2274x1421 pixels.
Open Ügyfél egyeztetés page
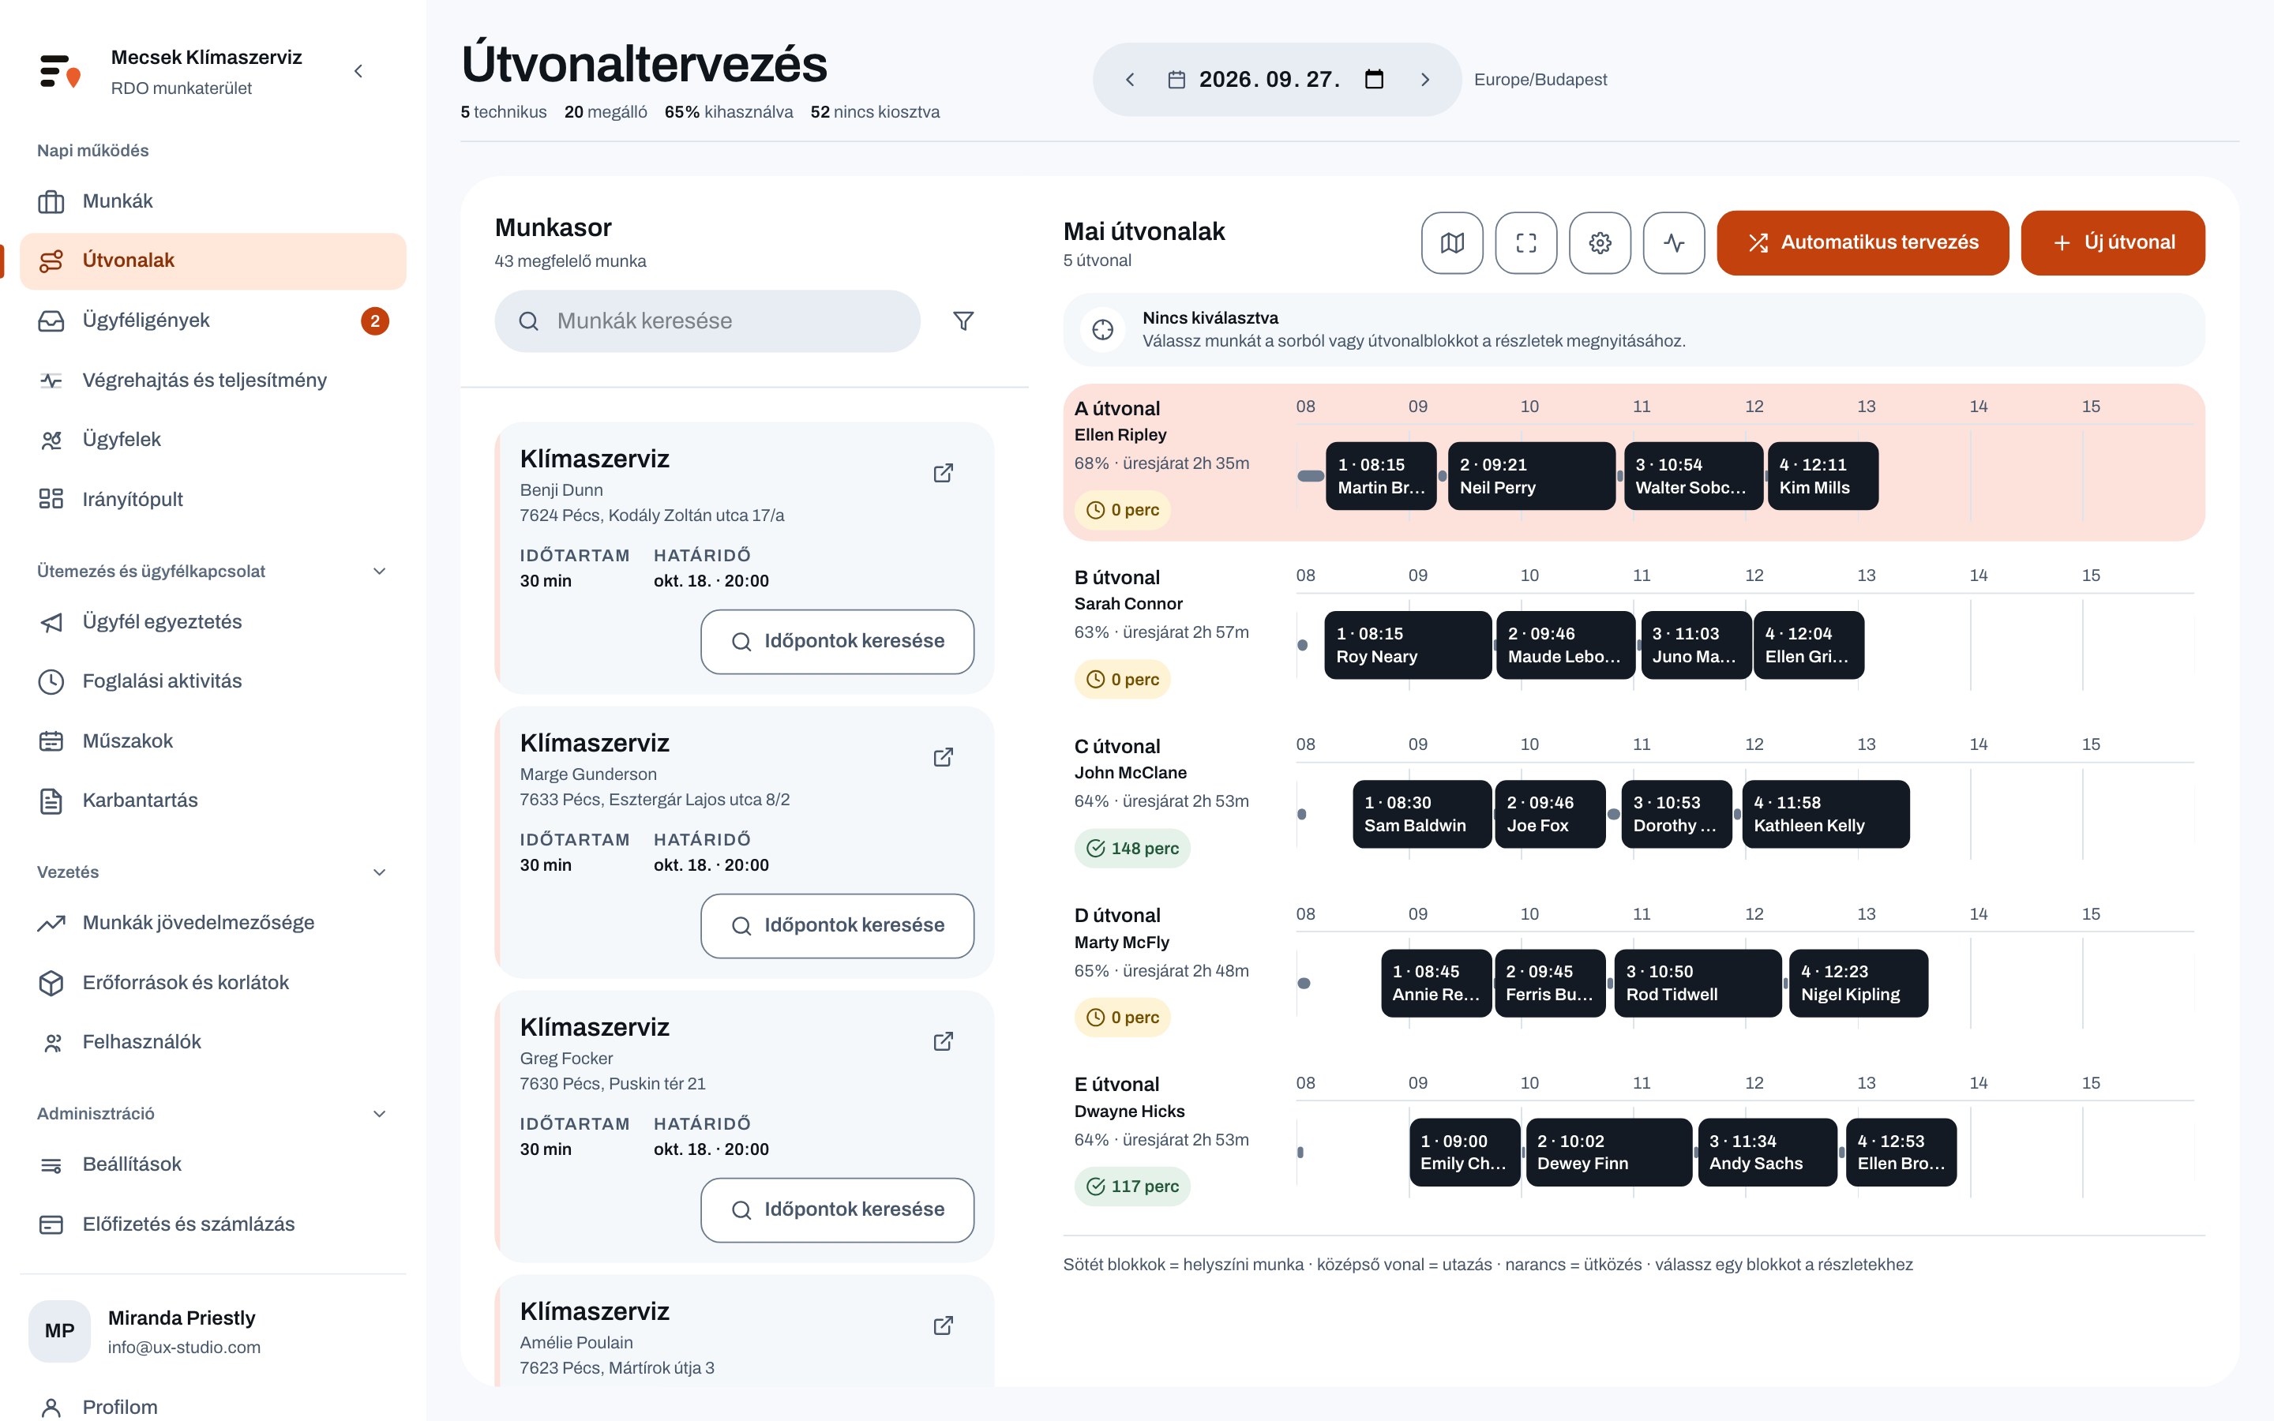(212, 622)
